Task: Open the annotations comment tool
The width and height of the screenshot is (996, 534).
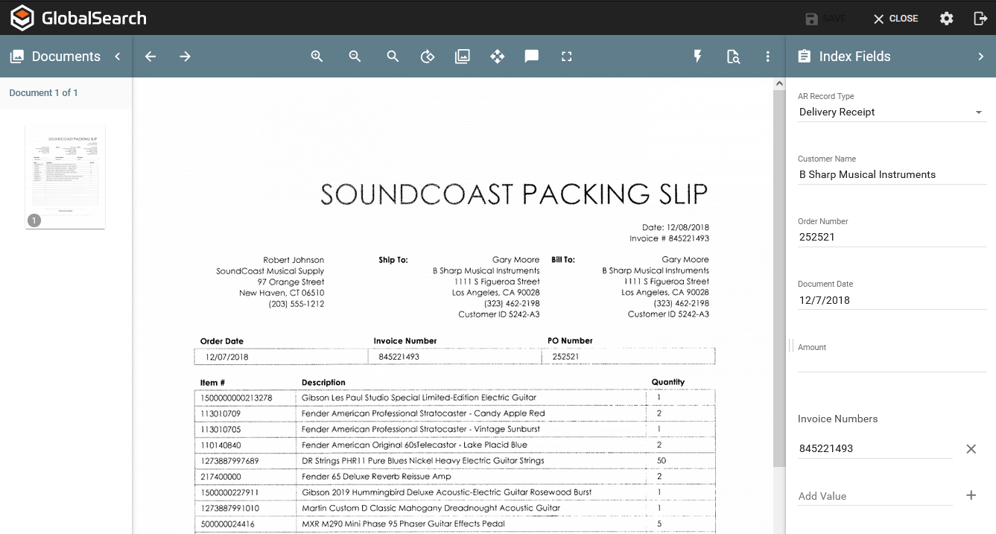Action: tap(532, 57)
